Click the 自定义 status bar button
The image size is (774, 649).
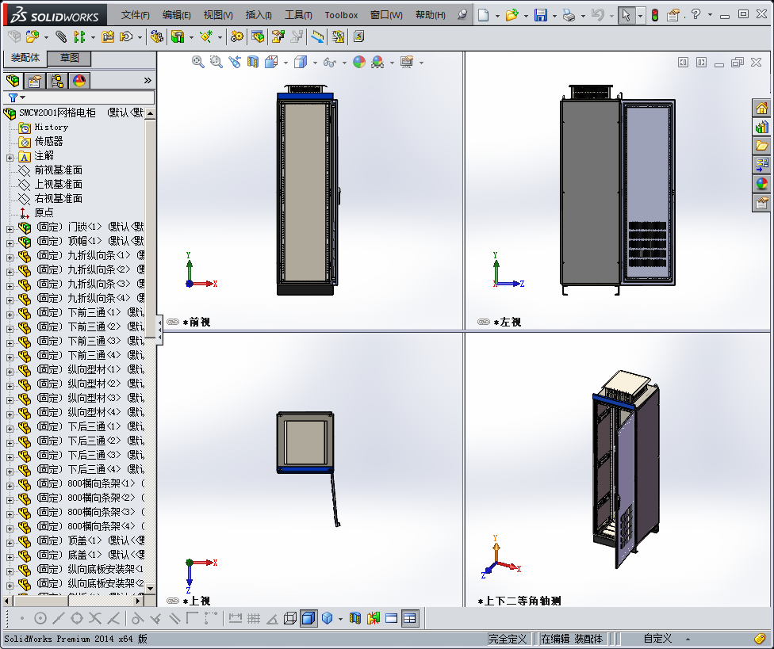coord(657,639)
